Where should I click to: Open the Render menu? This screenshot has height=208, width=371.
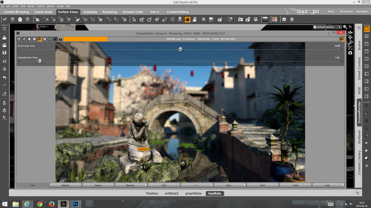[x=31, y=6]
